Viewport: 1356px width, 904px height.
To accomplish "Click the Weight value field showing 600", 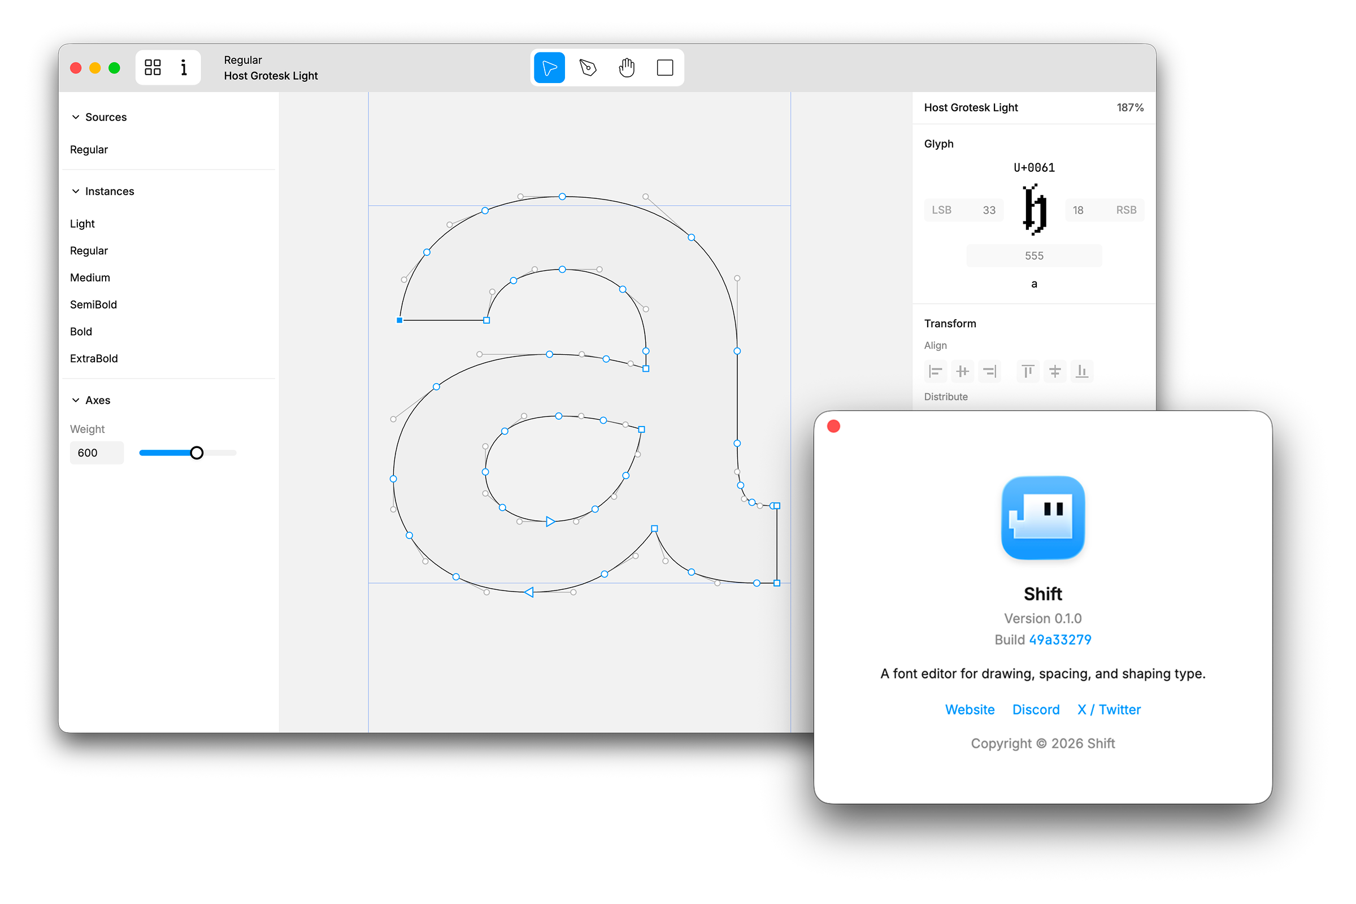I will click(97, 453).
